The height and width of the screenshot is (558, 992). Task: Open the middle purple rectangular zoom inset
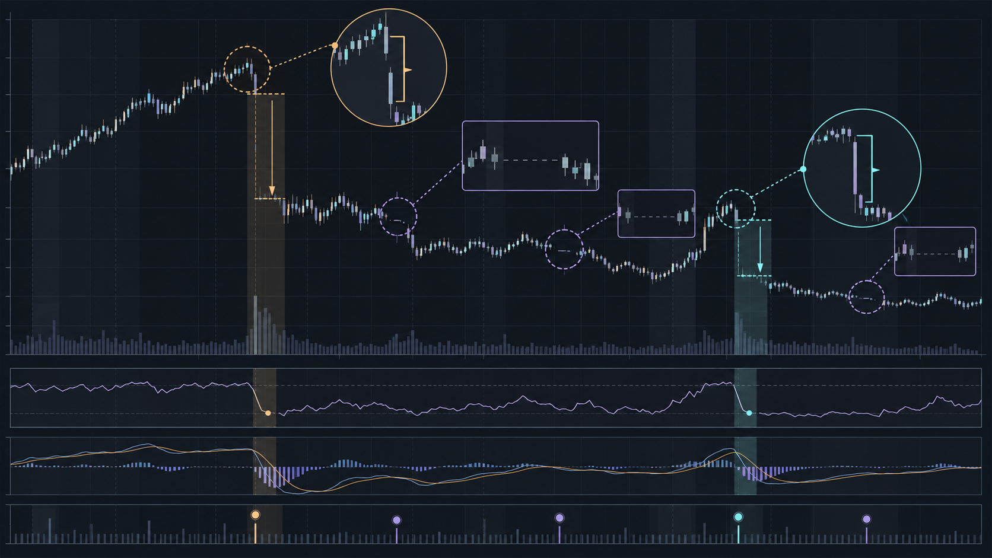point(656,213)
